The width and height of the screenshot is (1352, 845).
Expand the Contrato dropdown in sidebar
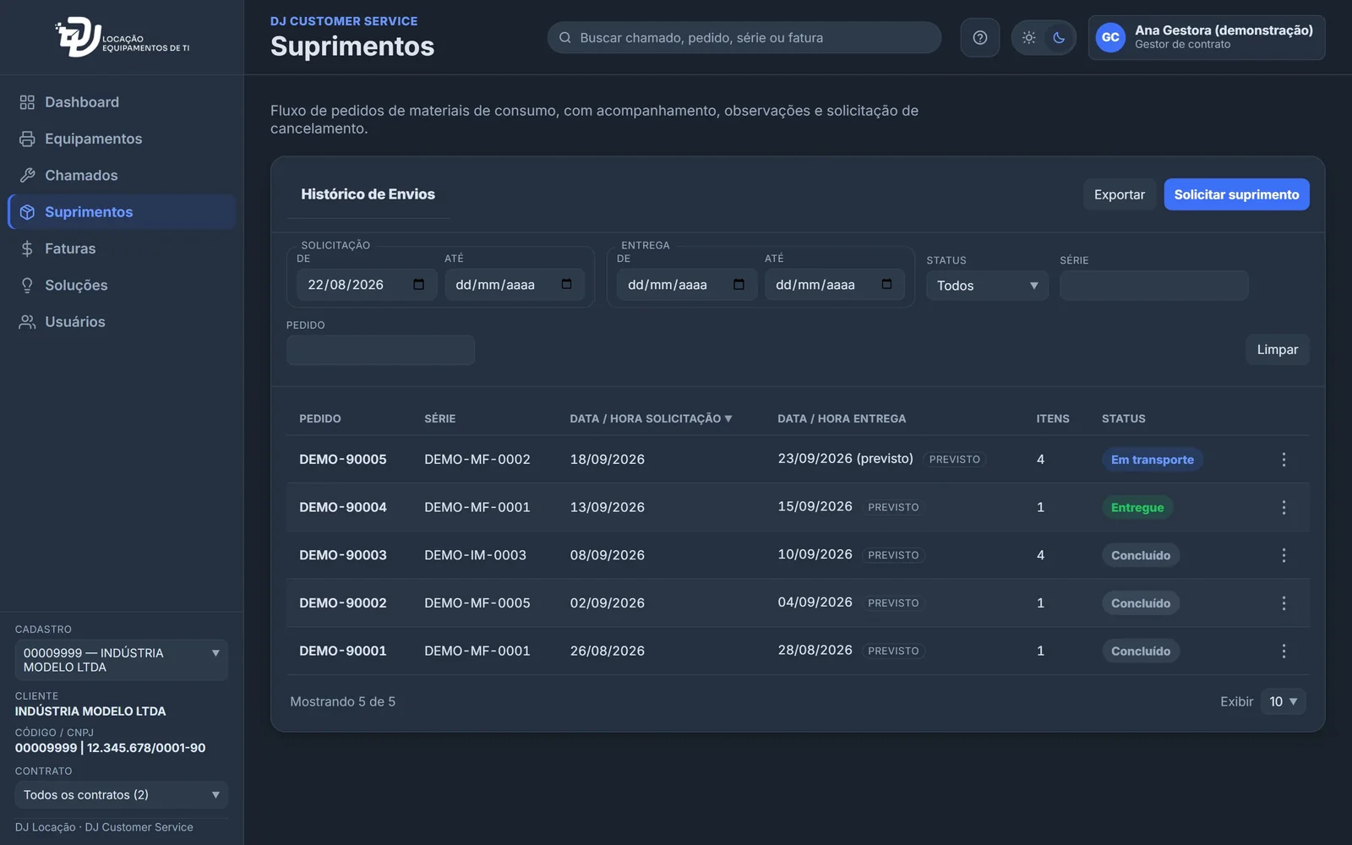pos(122,795)
